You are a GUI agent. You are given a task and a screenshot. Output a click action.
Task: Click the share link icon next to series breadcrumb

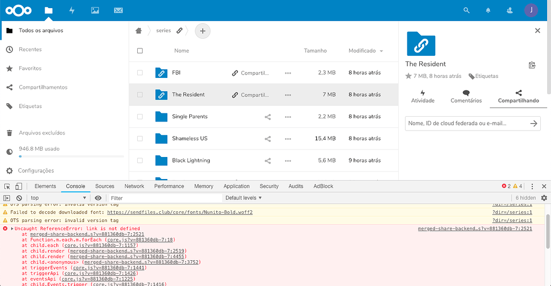(x=180, y=31)
